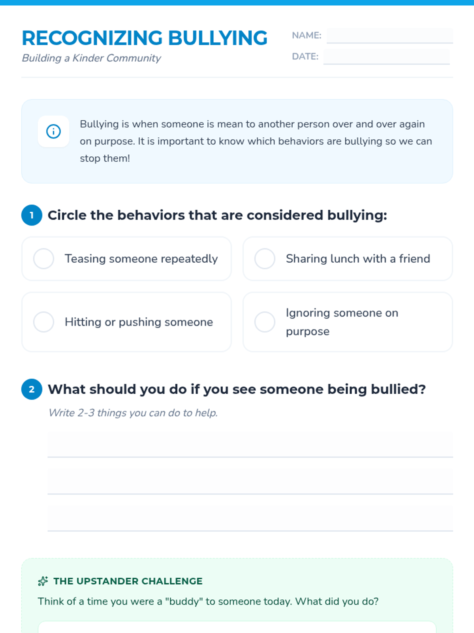Select circle for Ignoring someone on purpose
The height and width of the screenshot is (633, 474).
[x=265, y=322]
